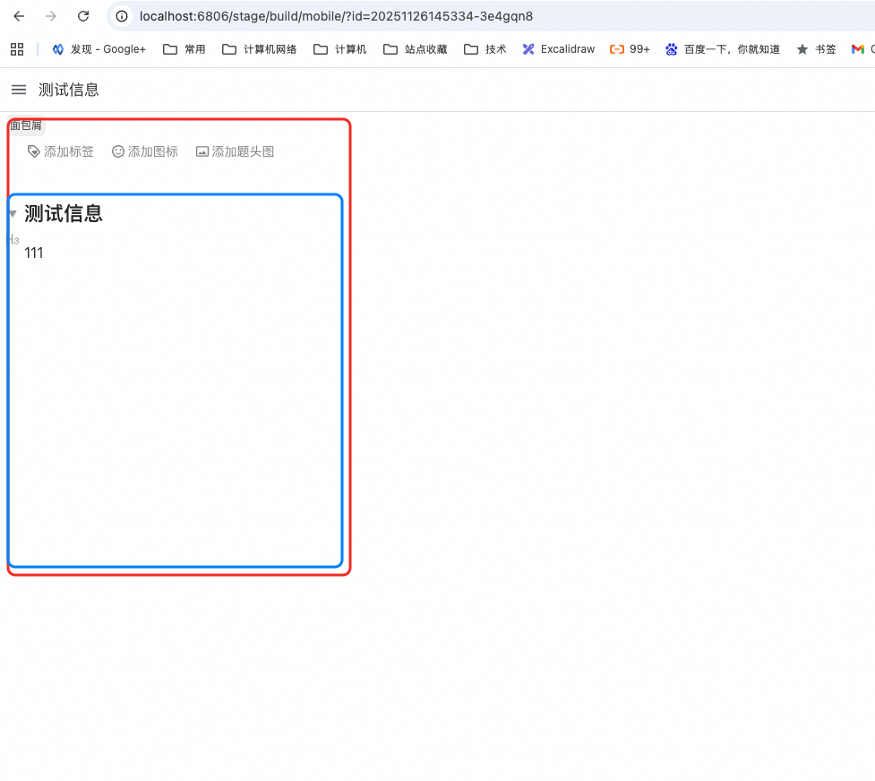Open the hamburger menu
Viewport: 875px width, 781px height.
click(x=19, y=90)
